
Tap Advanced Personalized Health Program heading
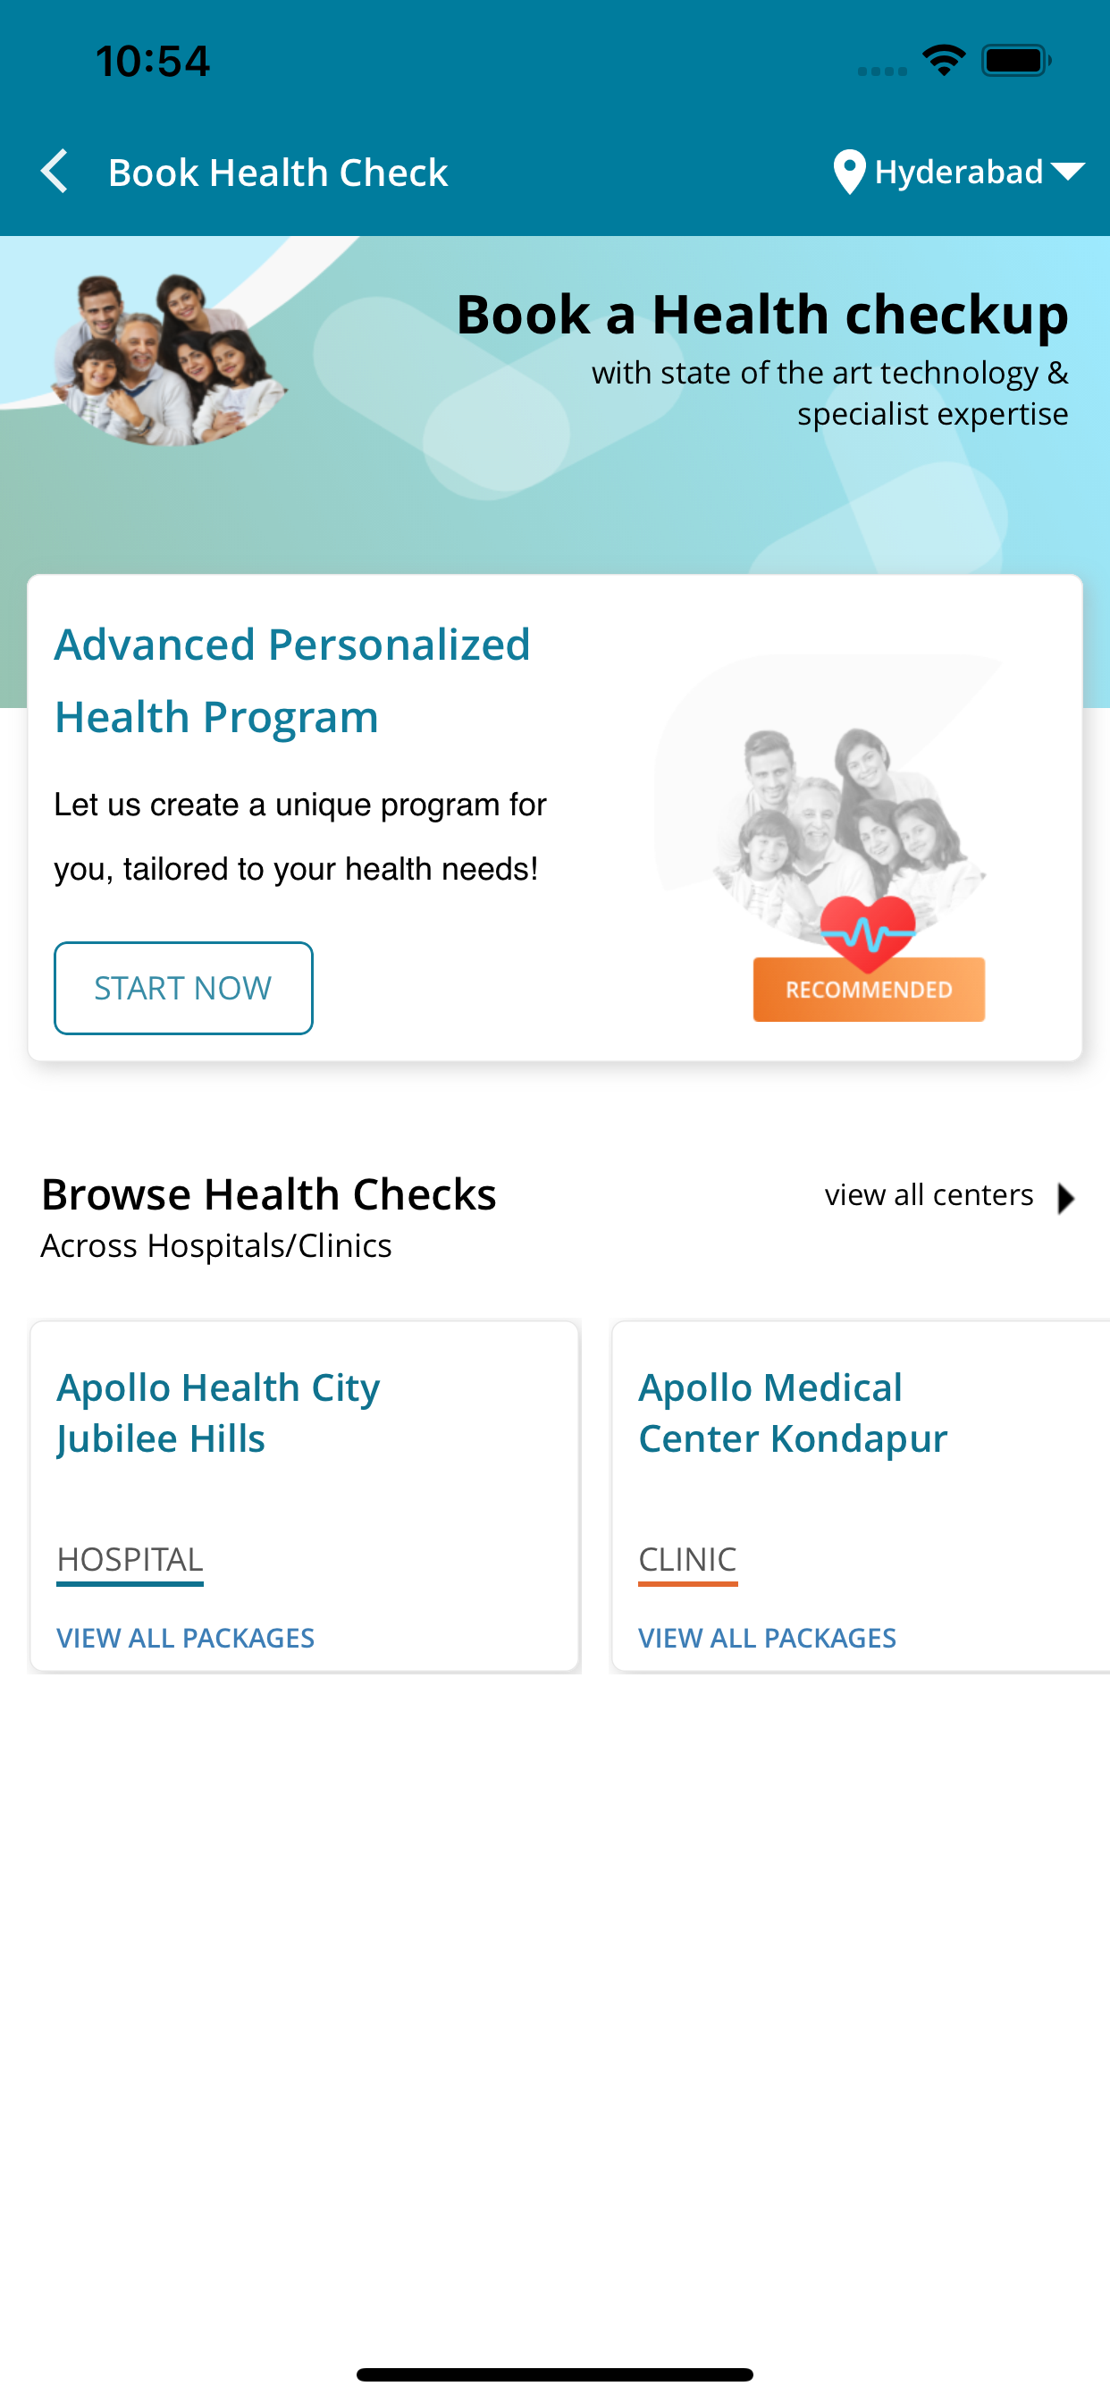tap(292, 680)
